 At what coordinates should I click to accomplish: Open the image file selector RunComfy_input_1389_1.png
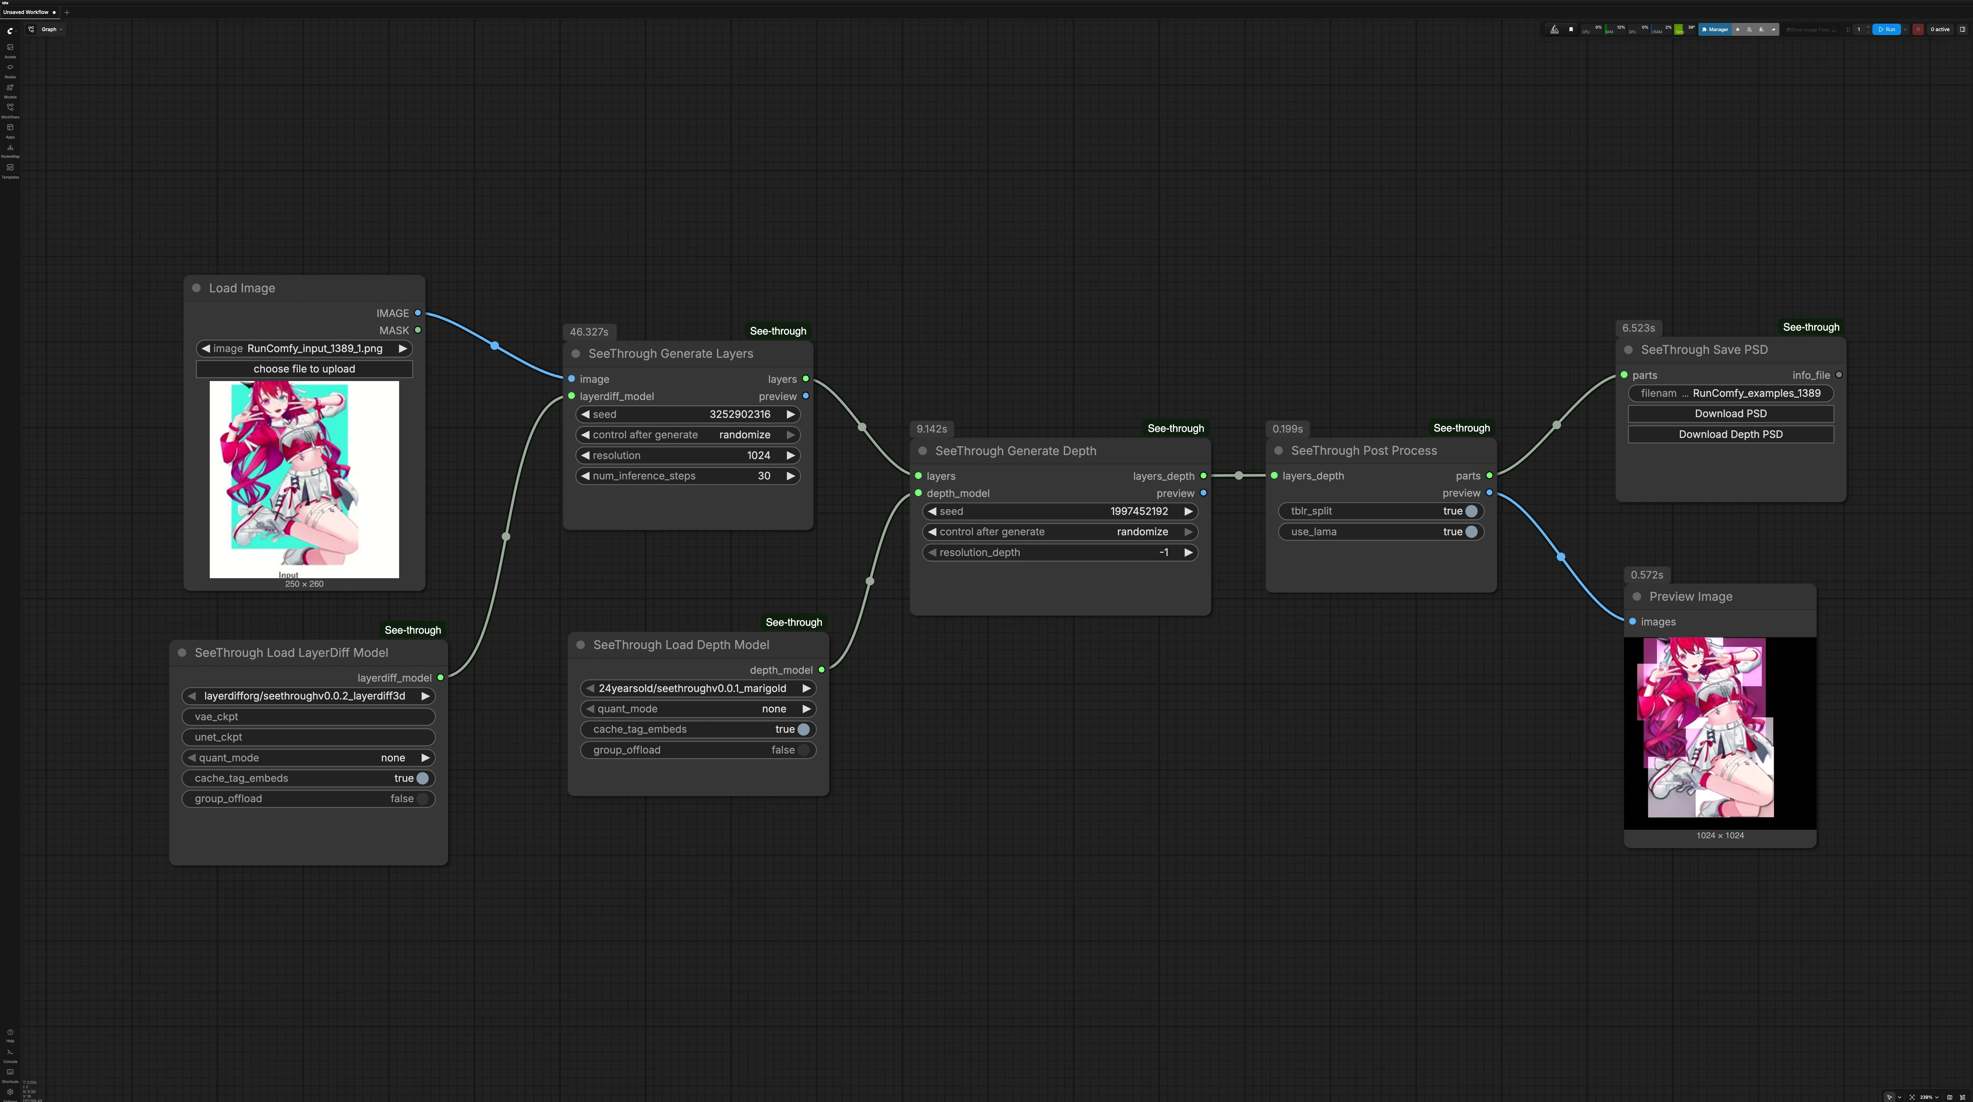tap(304, 348)
